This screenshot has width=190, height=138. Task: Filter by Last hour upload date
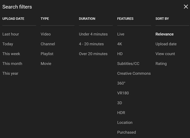pyautogui.click(x=11, y=34)
